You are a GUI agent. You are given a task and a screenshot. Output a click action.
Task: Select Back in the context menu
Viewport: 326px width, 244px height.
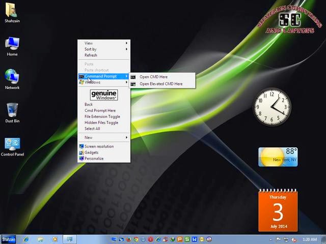104,104
